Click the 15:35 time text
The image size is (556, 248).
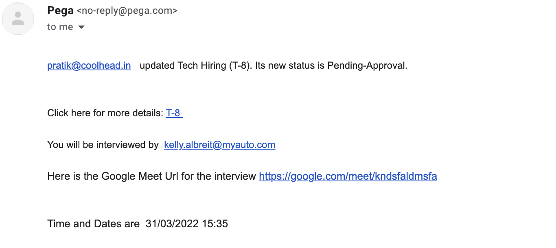(215, 224)
